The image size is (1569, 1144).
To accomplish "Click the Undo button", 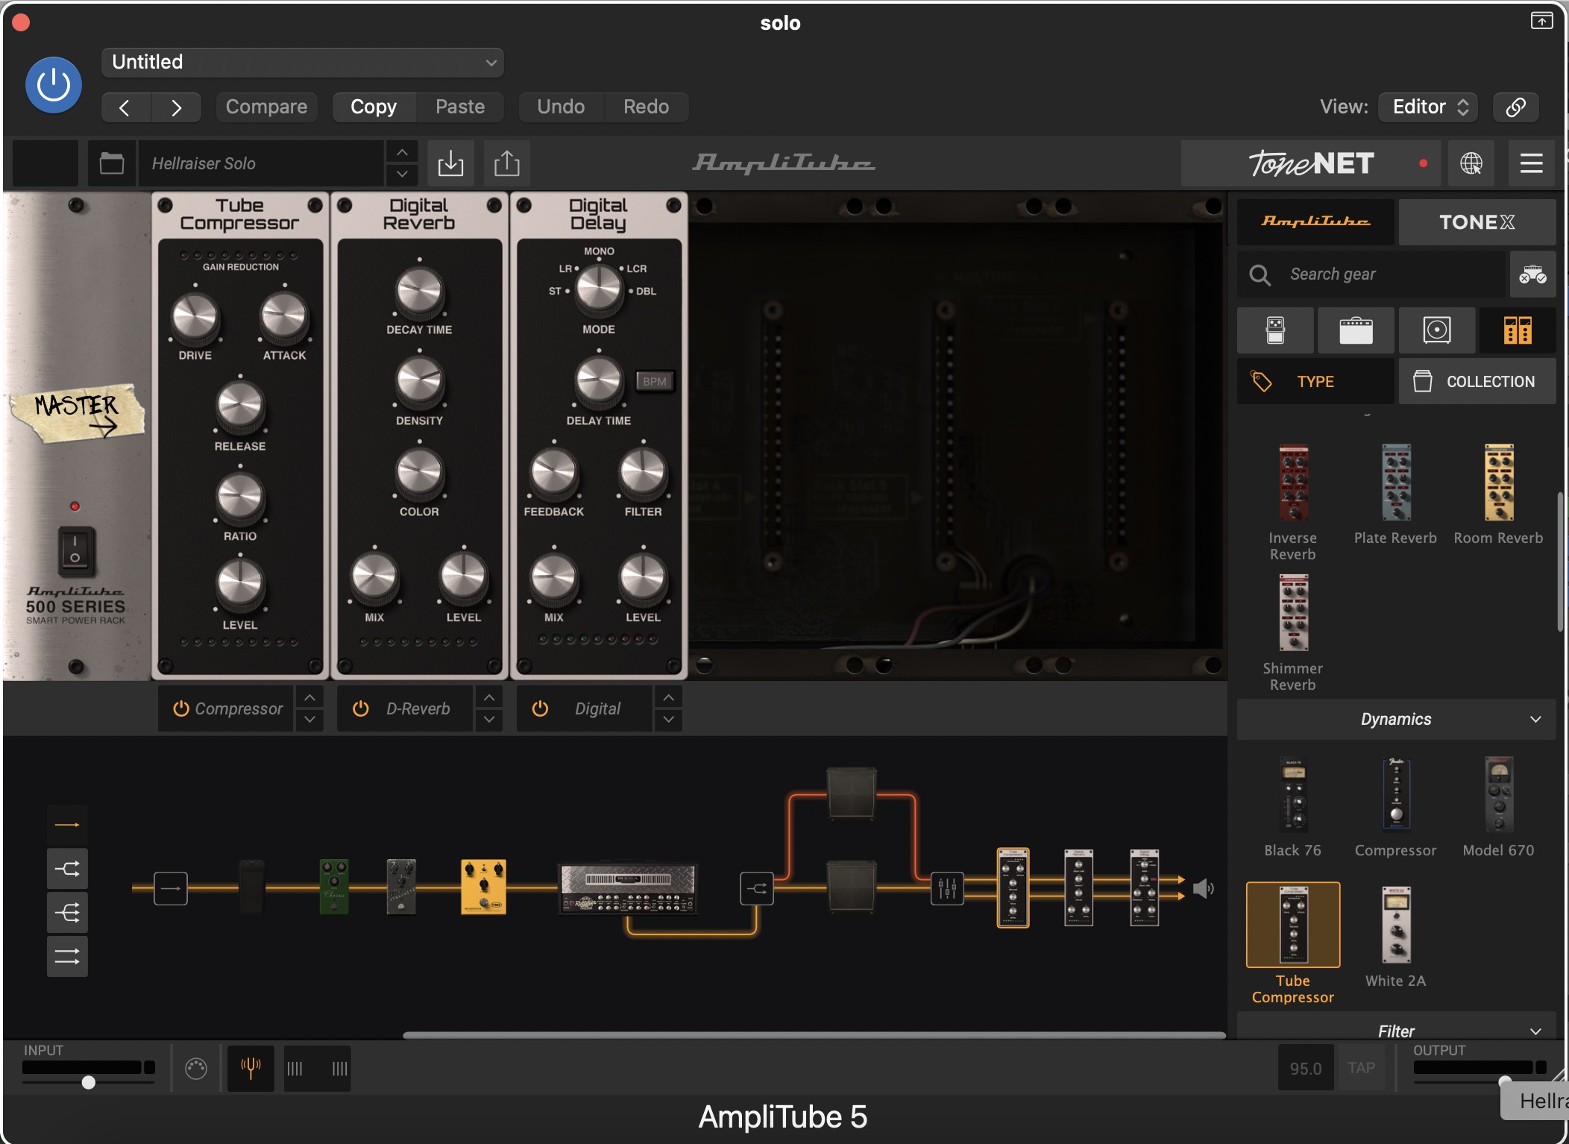I will coord(561,107).
